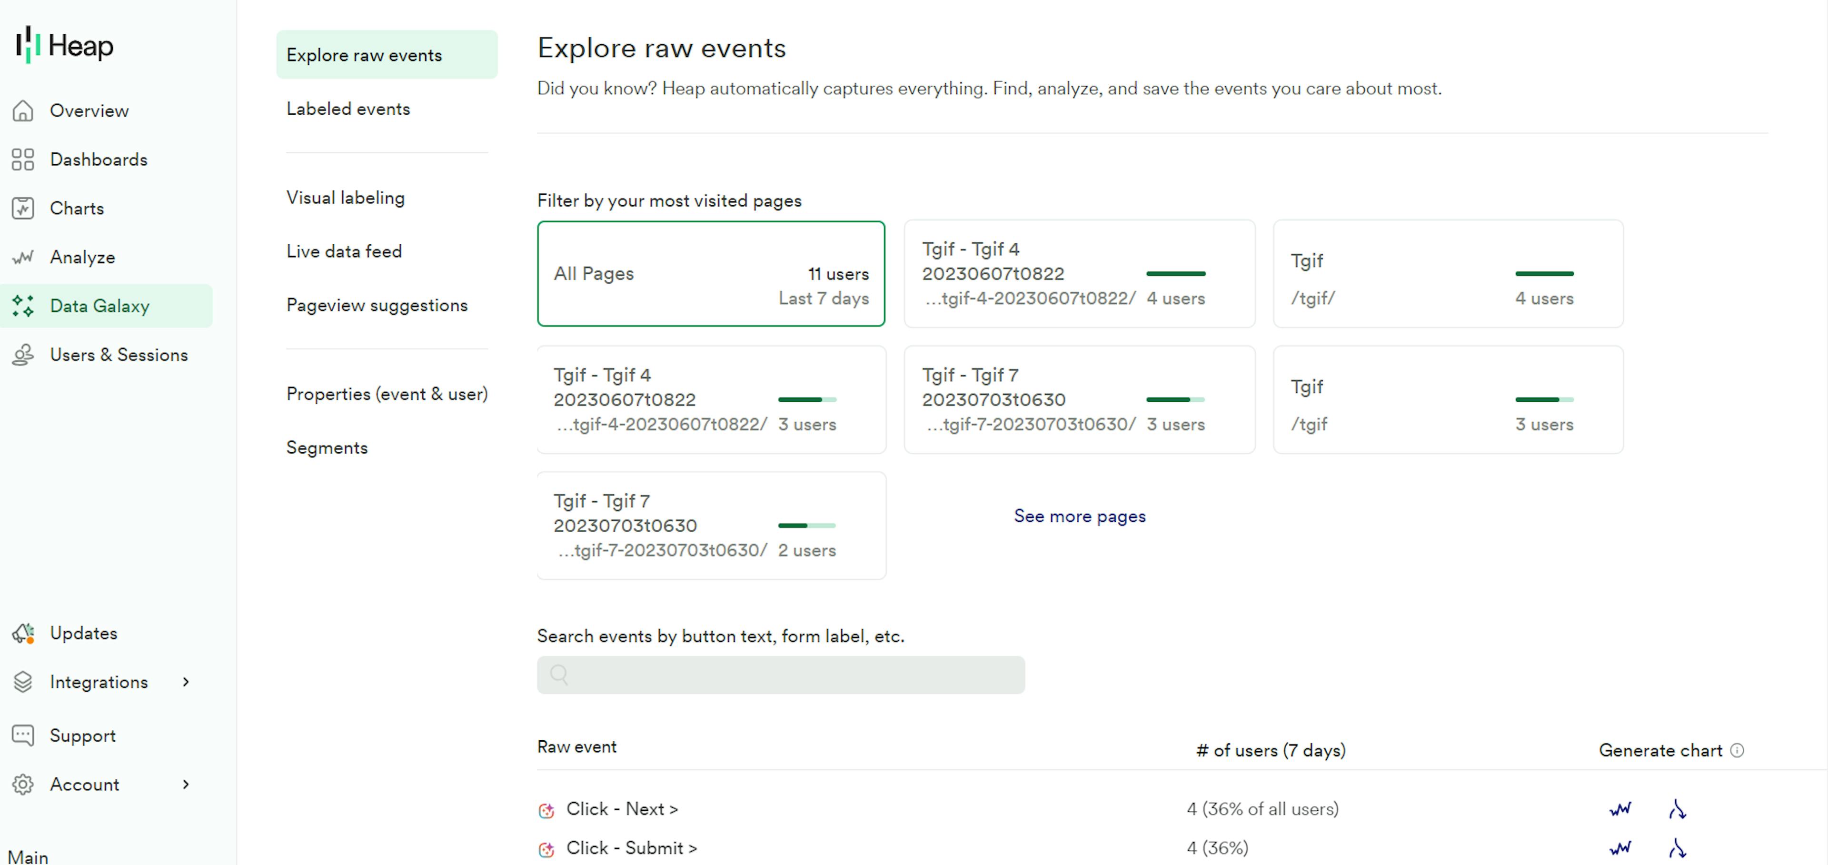
Task: Open Pageview suggestions section
Action: pos(377,306)
